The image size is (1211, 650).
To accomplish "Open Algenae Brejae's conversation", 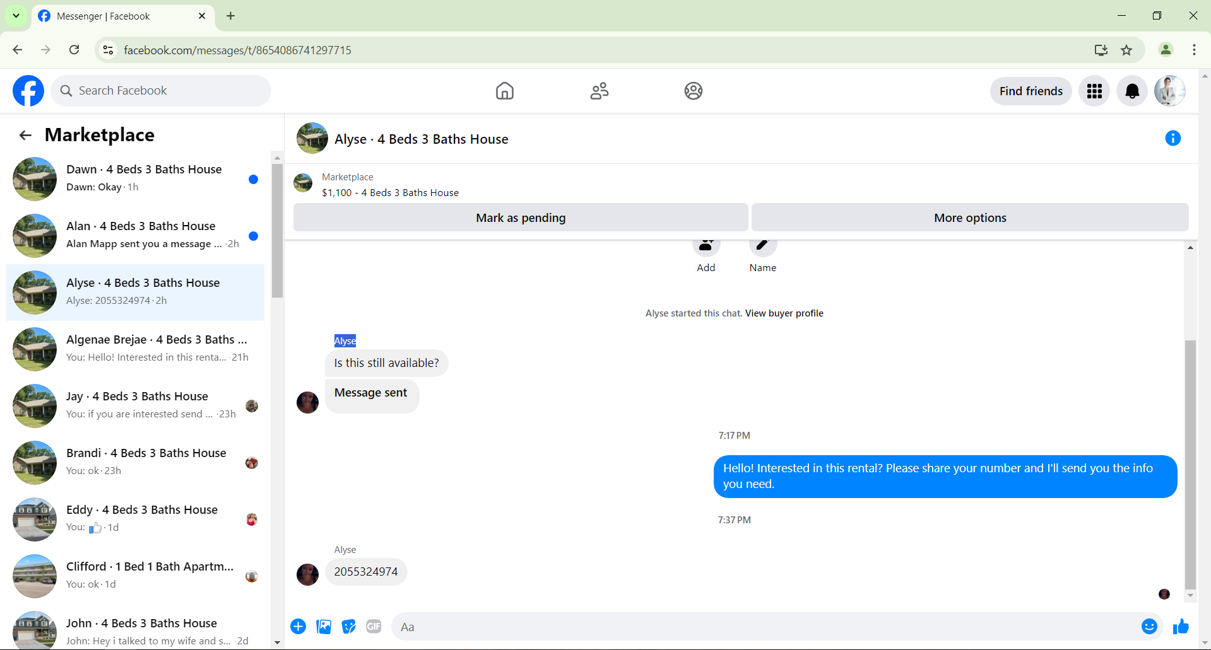I will point(135,349).
